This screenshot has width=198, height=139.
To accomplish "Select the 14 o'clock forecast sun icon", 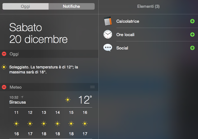I will (x=58, y=124).
